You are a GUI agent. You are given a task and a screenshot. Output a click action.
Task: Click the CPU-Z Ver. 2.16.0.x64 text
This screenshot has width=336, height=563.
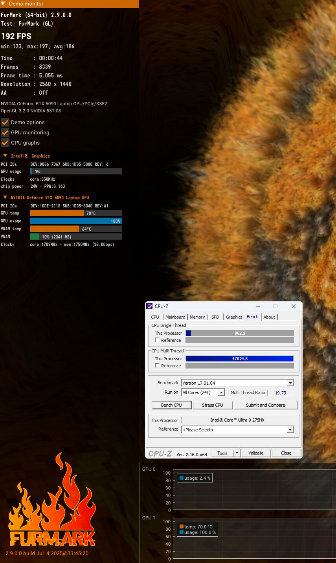point(192,454)
